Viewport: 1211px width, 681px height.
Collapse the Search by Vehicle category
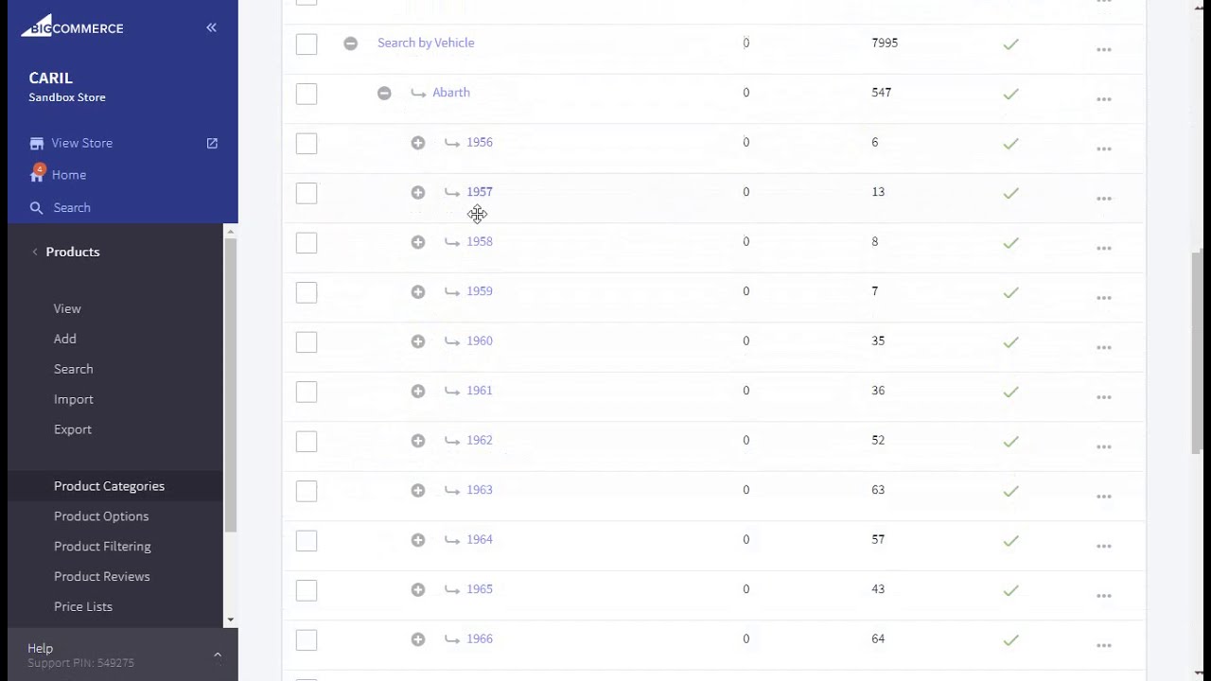click(x=350, y=44)
